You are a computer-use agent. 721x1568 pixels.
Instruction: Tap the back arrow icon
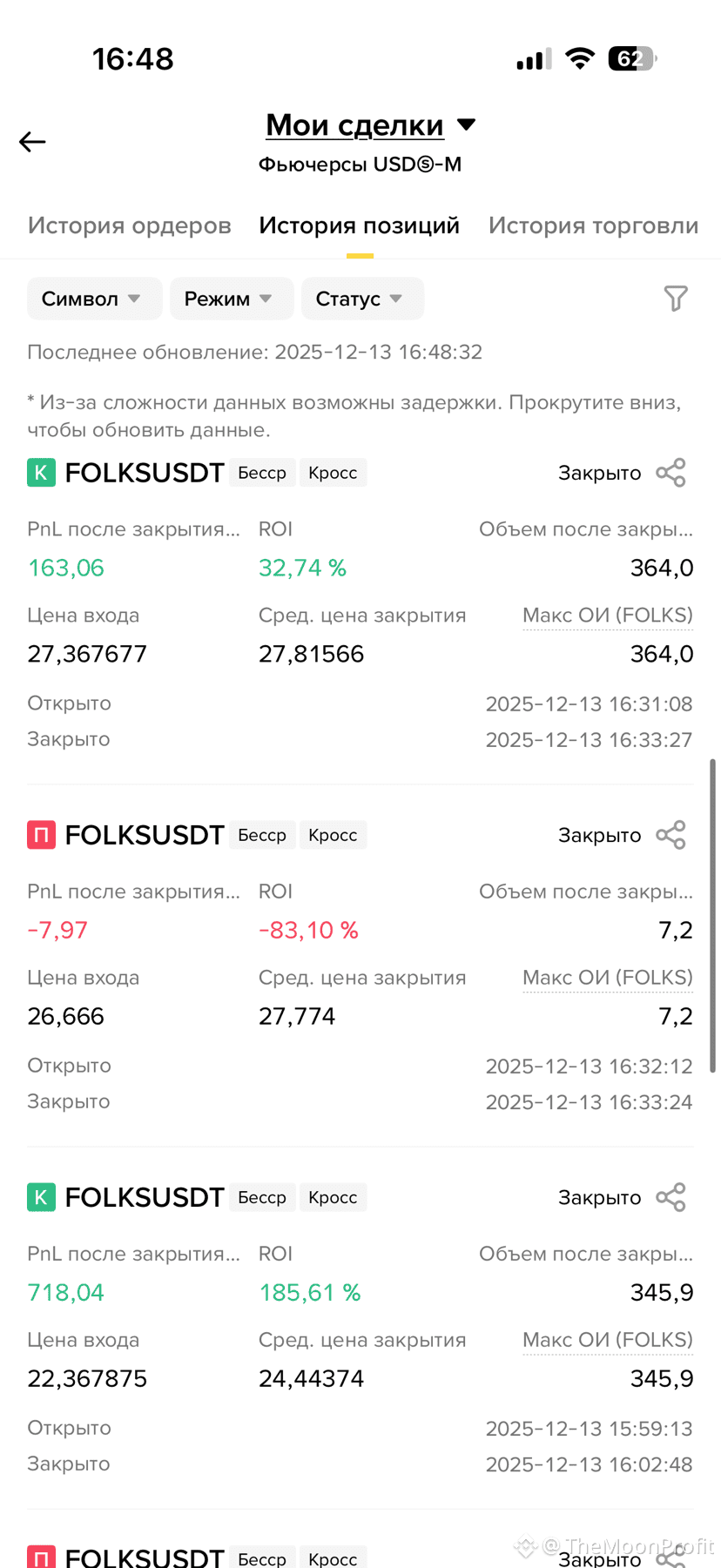click(x=32, y=142)
